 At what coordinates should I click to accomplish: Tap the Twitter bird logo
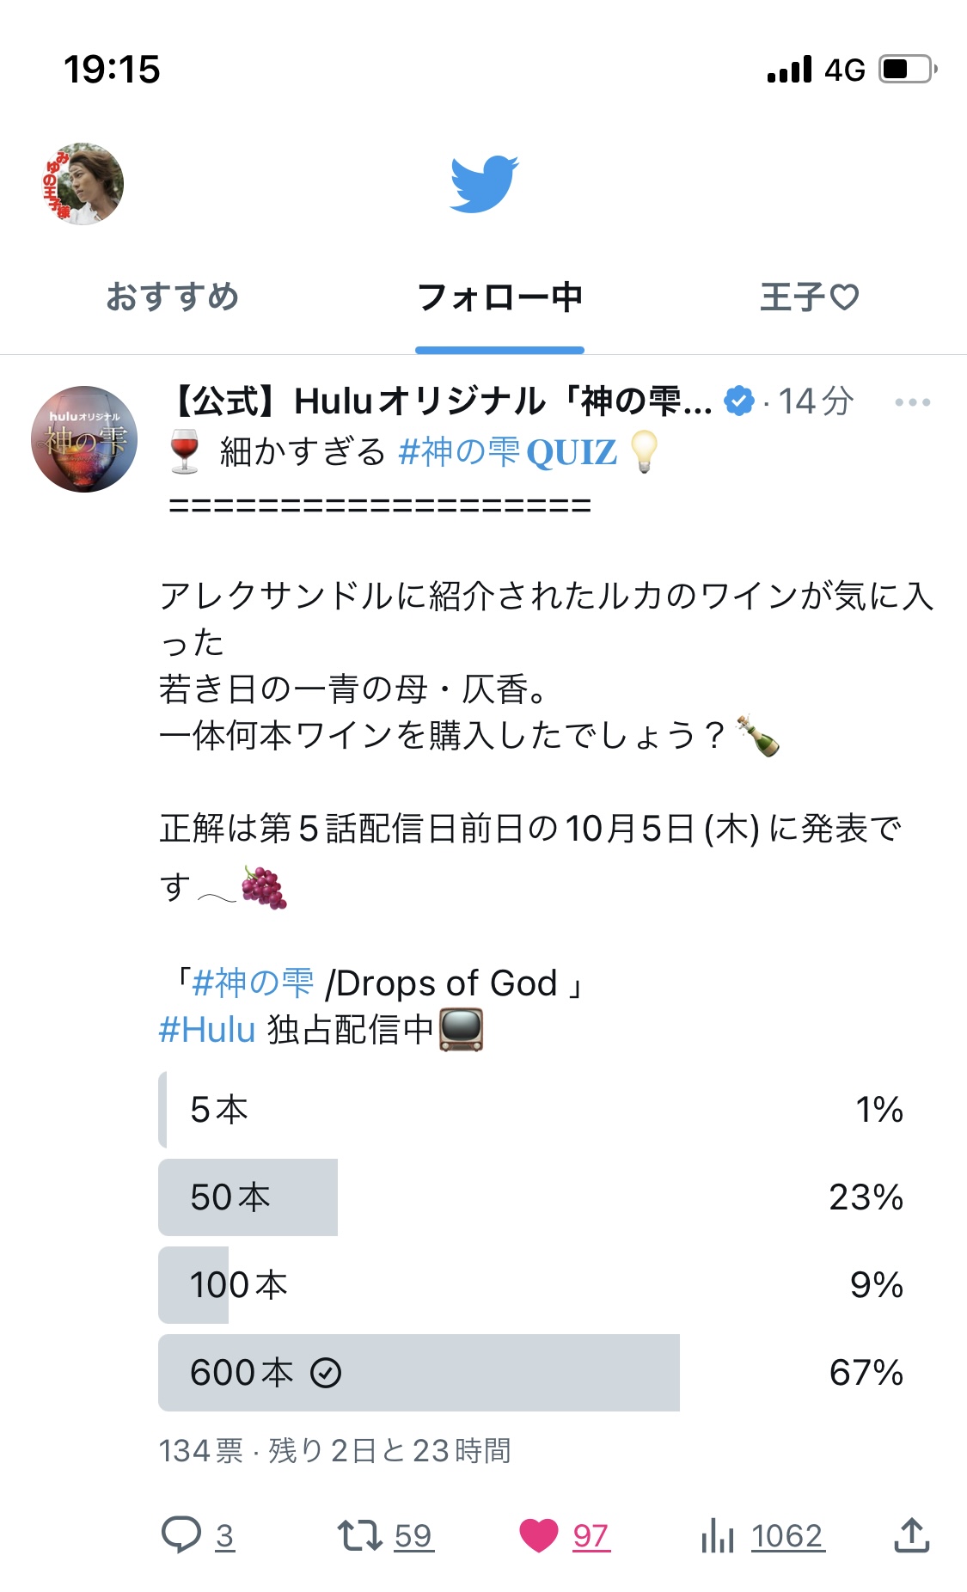click(x=484, y=184)
